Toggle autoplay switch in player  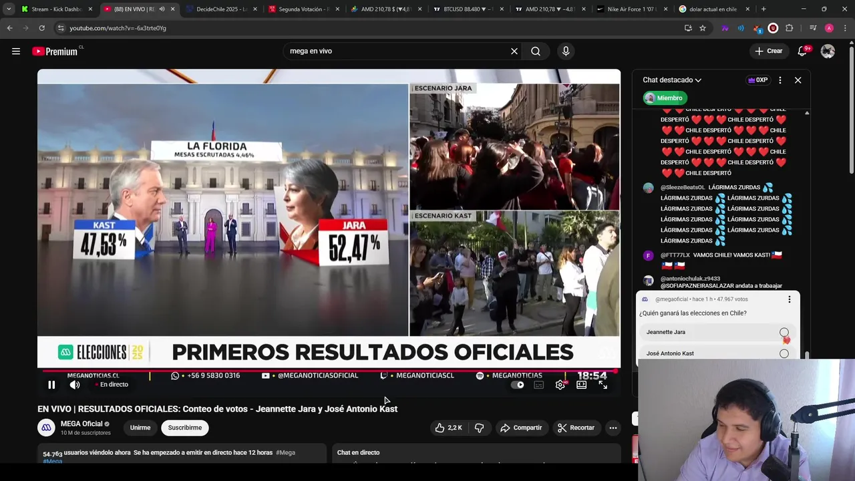coord(518,385)
